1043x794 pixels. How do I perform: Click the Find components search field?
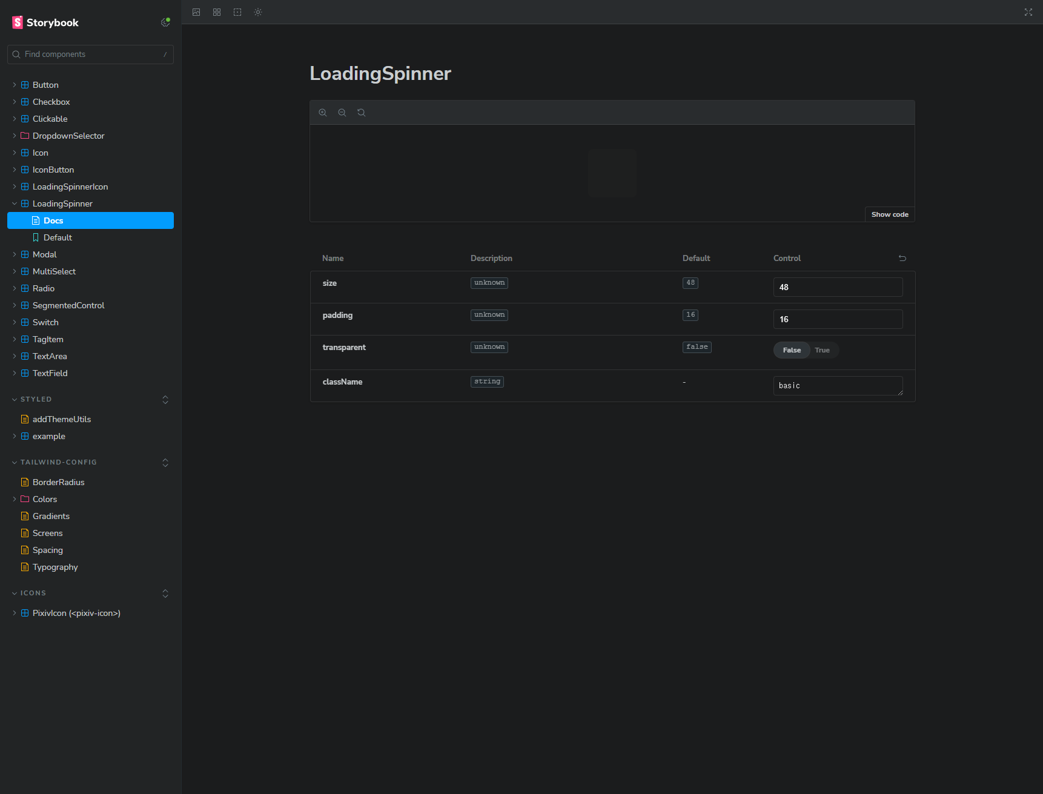coord(90,55)
